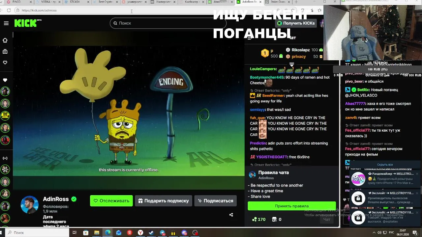Open the Outlook mail taskbar icon

pyautogui.click(x=119, y=233)
